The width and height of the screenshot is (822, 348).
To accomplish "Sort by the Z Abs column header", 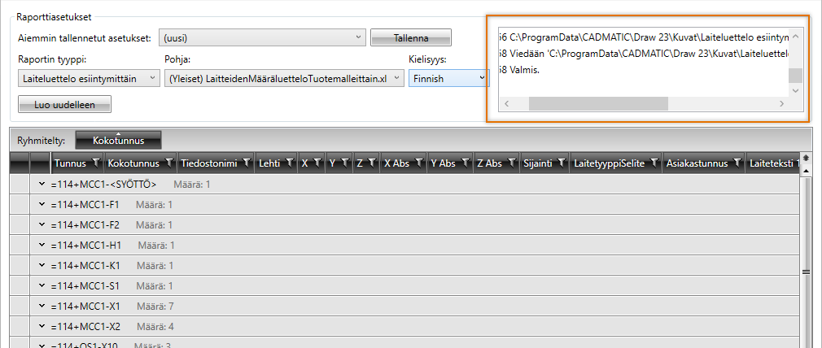I will click(489, 163).
